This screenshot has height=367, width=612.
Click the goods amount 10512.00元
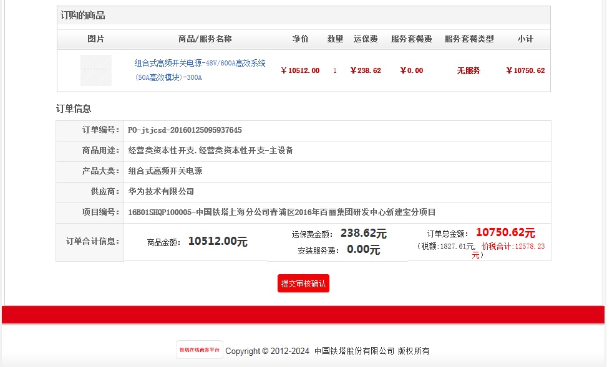click(218, 241)
